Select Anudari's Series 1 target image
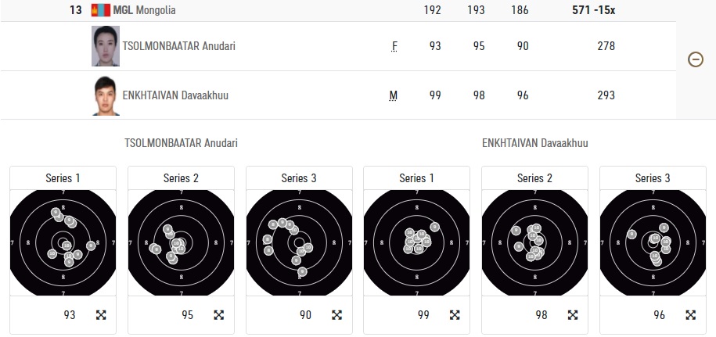Image resolution: width=716 pixels, height=337 pixels. pos(63,242)
